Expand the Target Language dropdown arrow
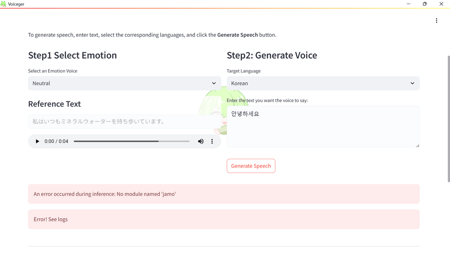 [412, 83]
